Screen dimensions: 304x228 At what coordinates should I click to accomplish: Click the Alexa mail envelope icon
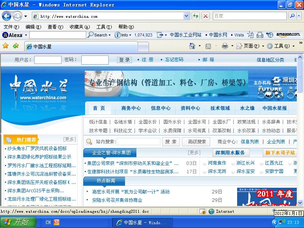point(260,35)
